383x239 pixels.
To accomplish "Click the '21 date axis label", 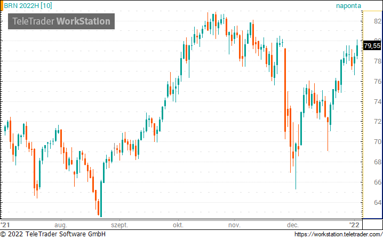I will 5,225.
